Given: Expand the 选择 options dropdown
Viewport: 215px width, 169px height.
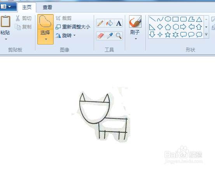Looking at the screenshot, I should (46, 39).
